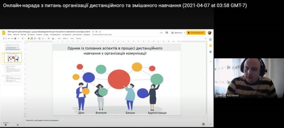Image resolution: width=284 pixels, height=128 pixels.
Task: Open the Google Tasks side panel icon
Action: point(211,52)
